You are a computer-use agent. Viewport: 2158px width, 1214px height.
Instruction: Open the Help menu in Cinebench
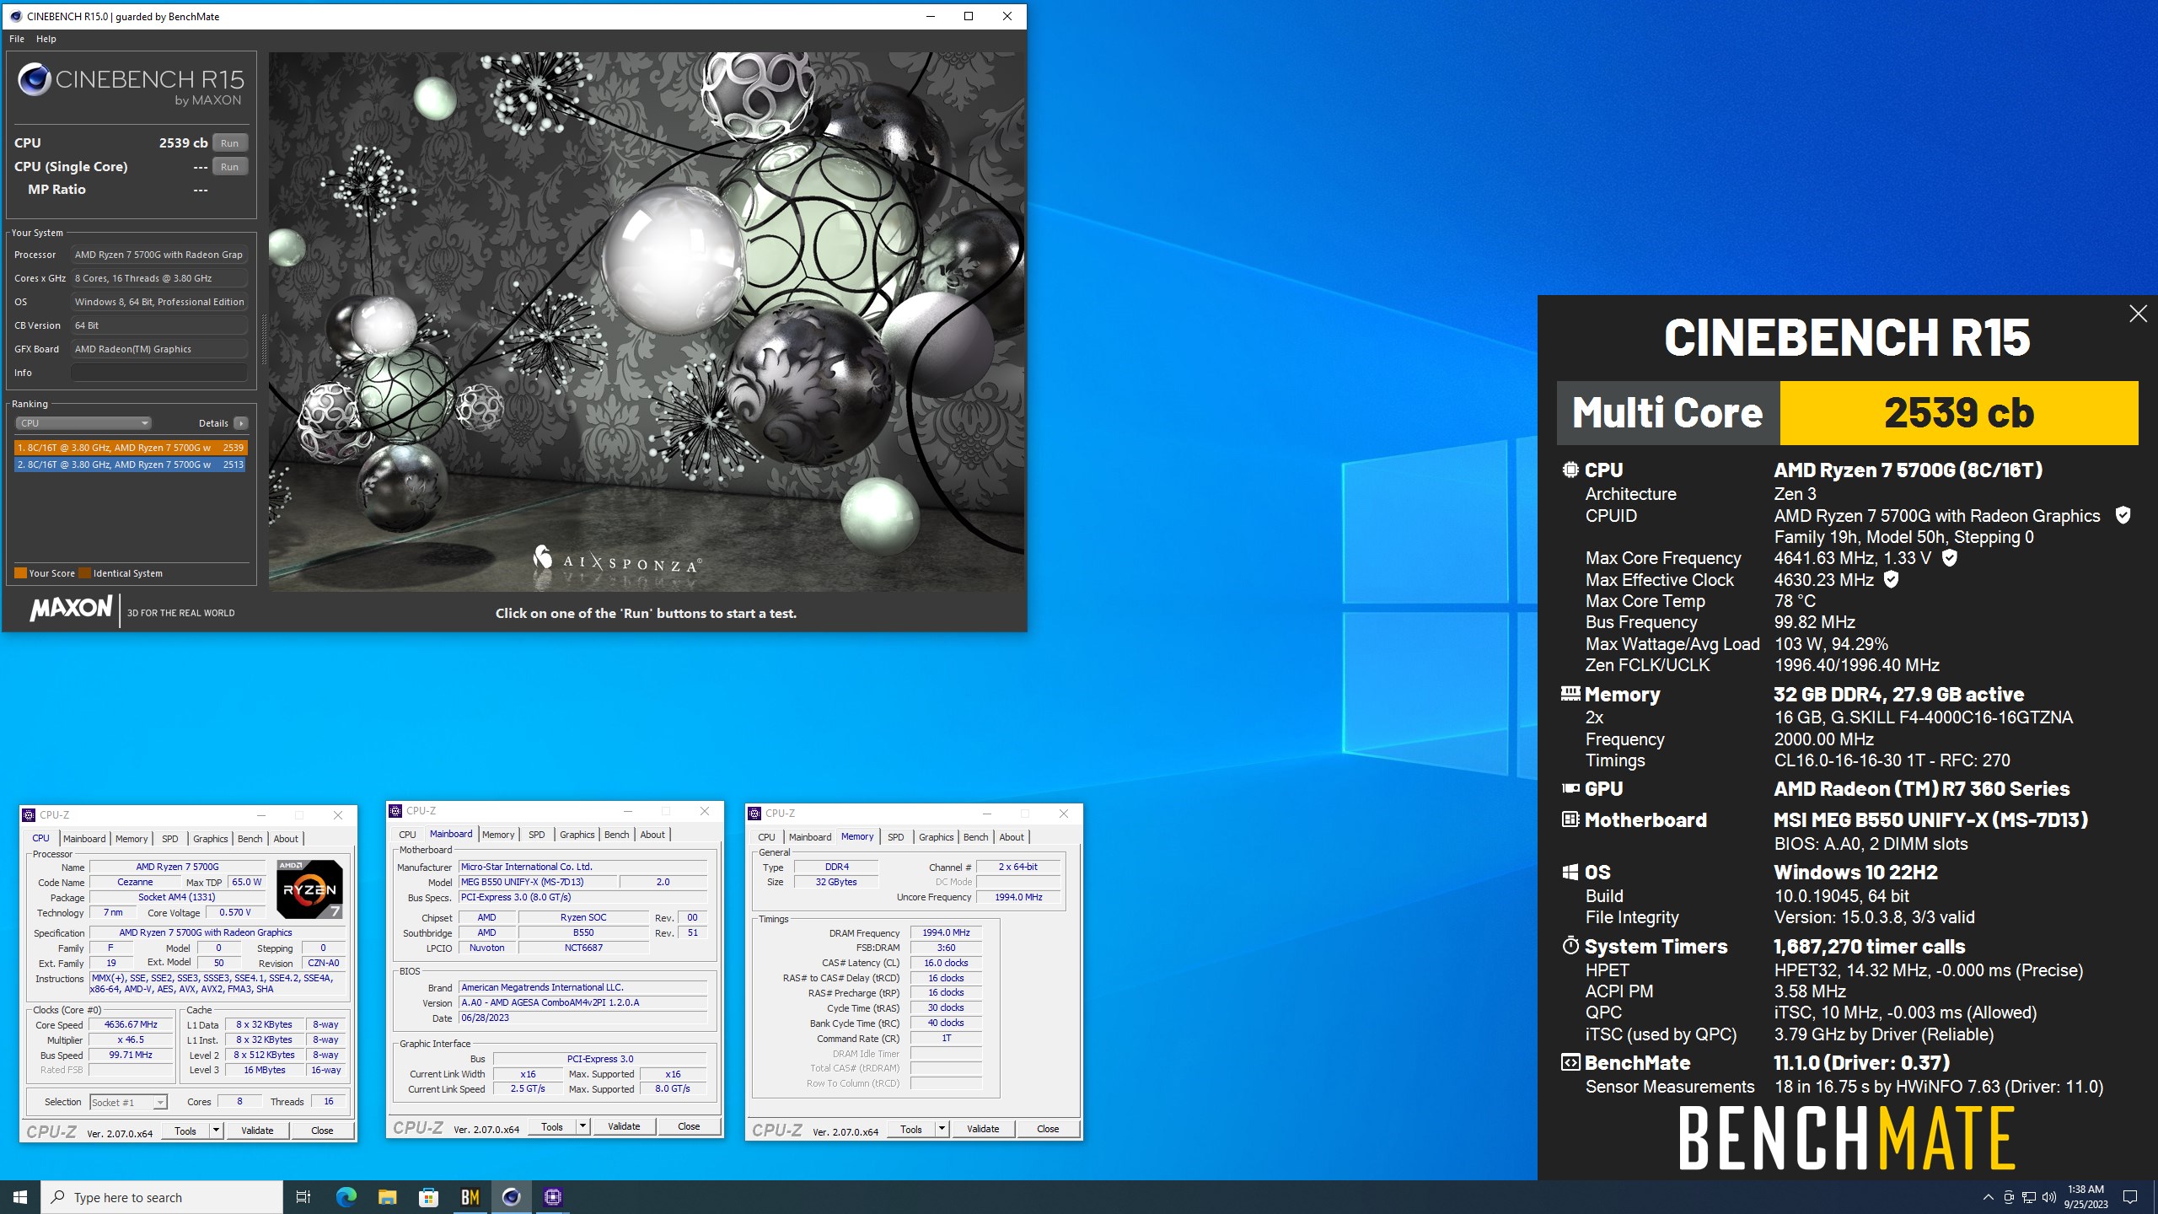point(46,39)
